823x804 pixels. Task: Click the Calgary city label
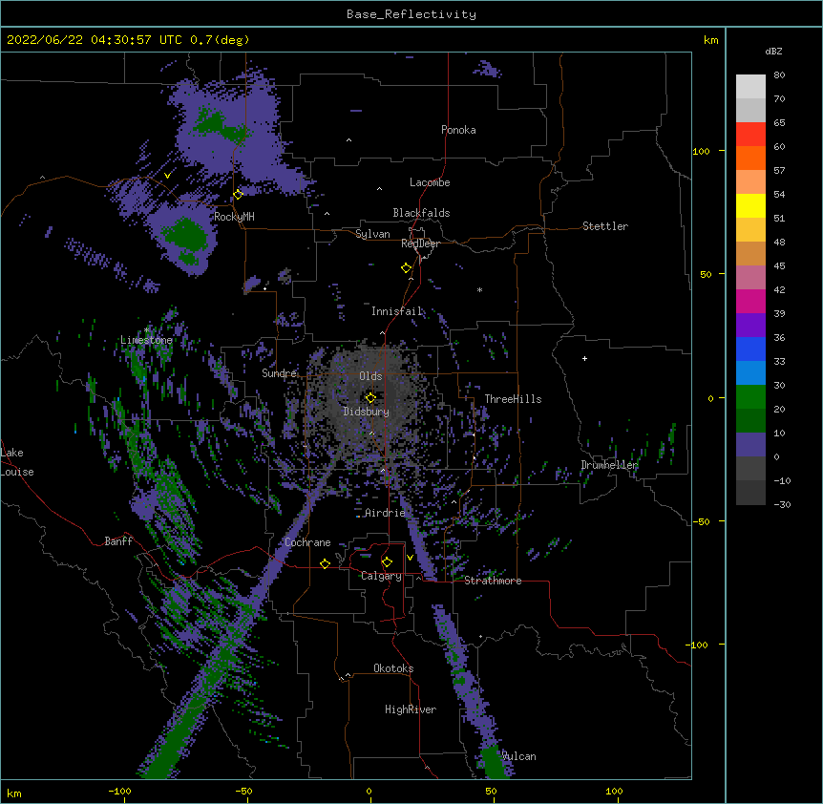(x=382, y=576)
